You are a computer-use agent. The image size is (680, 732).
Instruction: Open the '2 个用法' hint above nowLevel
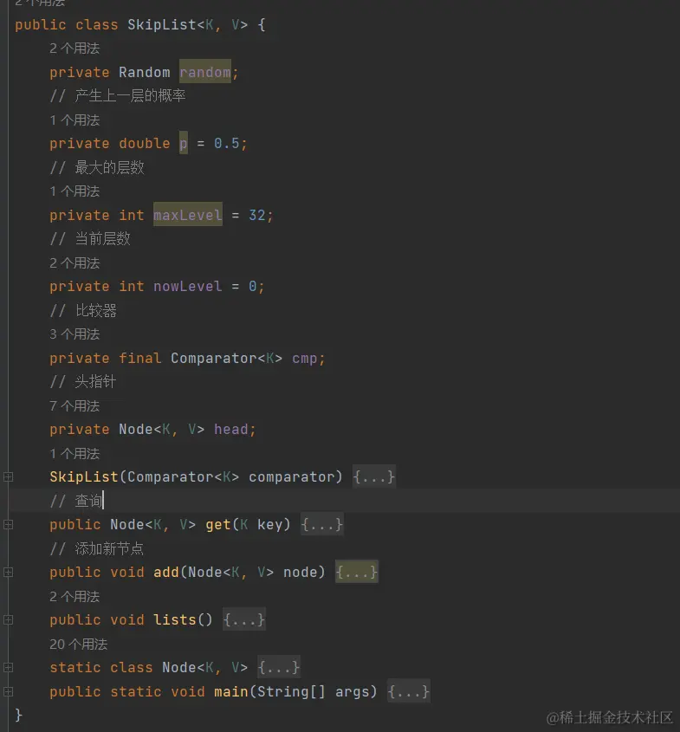click(x=74, y=263)
